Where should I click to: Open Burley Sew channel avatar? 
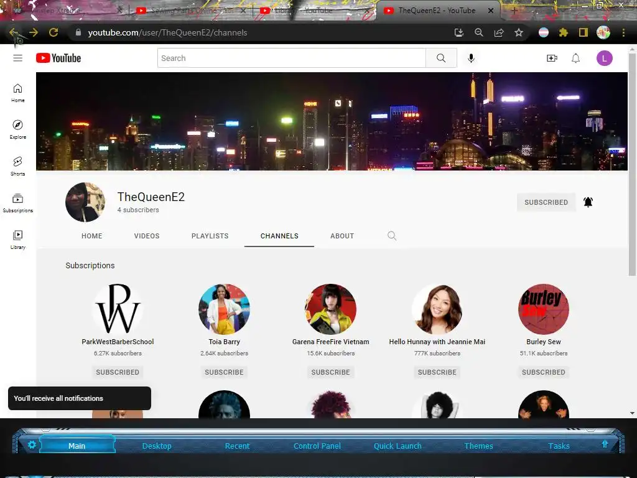[x=544, y=309]
